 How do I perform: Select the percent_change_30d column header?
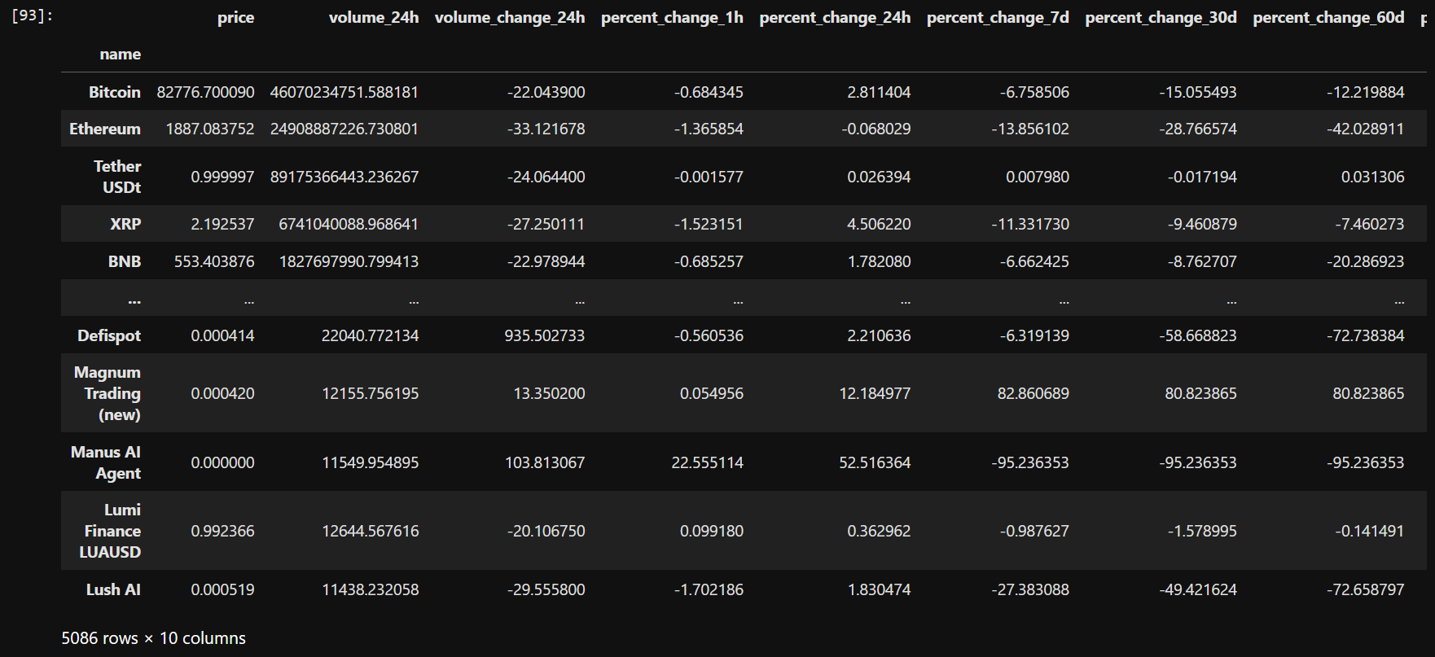[x=1161, y=18]
